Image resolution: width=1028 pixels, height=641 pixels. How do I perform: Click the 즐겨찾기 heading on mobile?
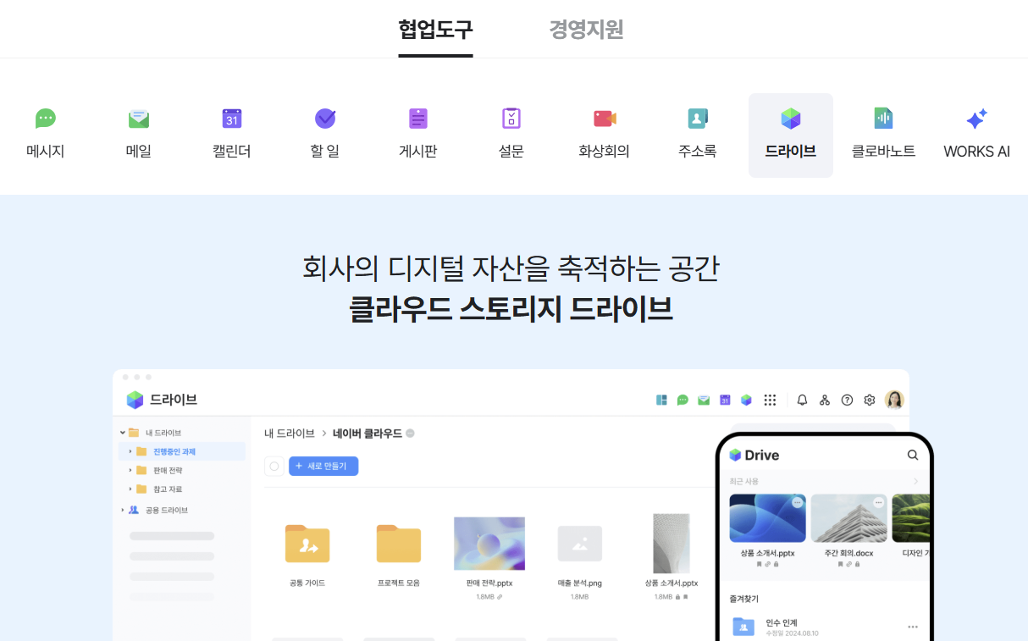(744, 598)
